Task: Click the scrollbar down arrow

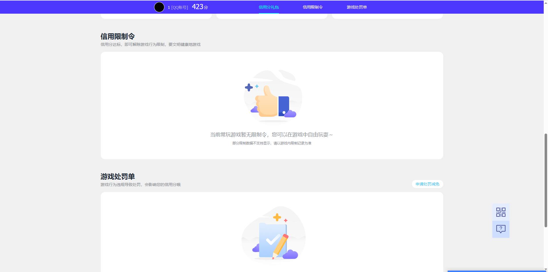Action: click(x=546, y=269)
